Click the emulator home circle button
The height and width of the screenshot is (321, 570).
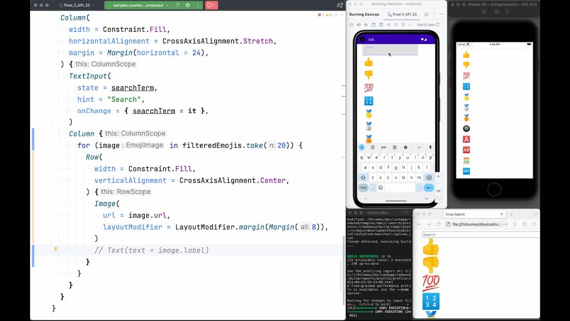[396, 25]
